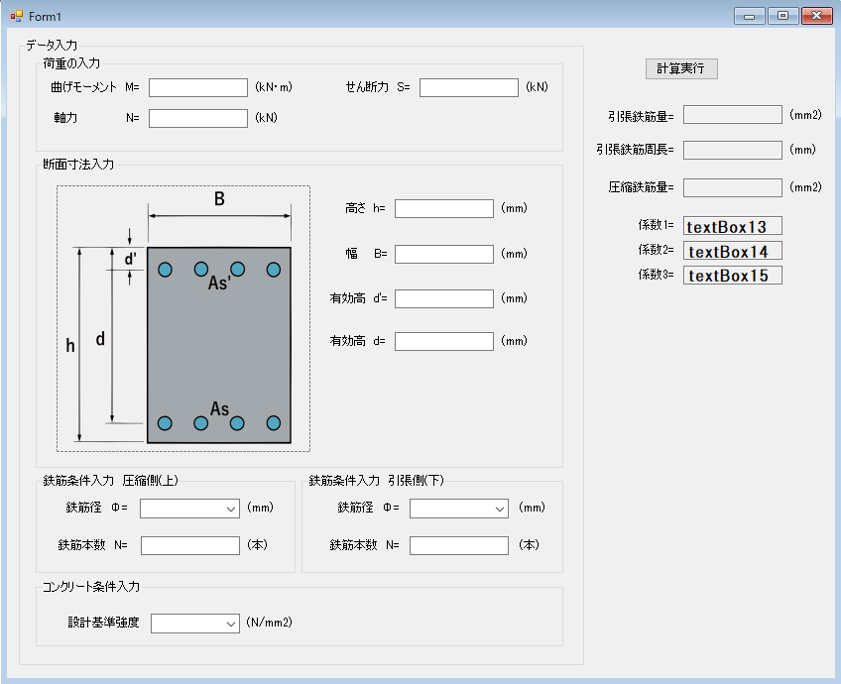Screen dimensions: 841x684
Task: Click the 引張鉄筋量= label
Action: [x=641, y=116]
